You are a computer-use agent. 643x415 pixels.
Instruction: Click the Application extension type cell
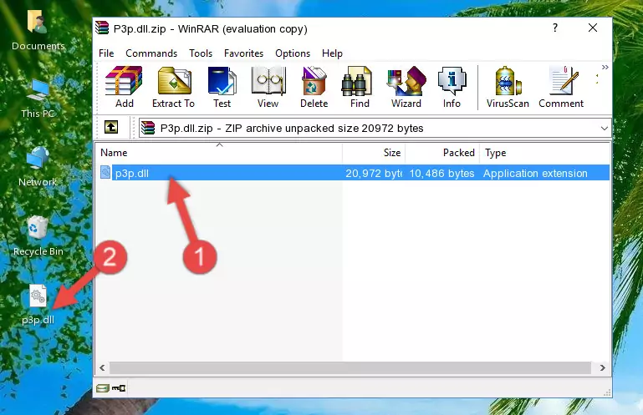(x=535, y=174)
